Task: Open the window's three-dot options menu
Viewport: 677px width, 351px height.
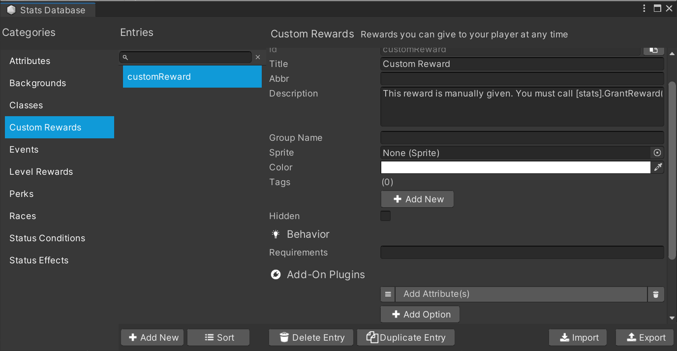Action: click(x=645, y=8)
